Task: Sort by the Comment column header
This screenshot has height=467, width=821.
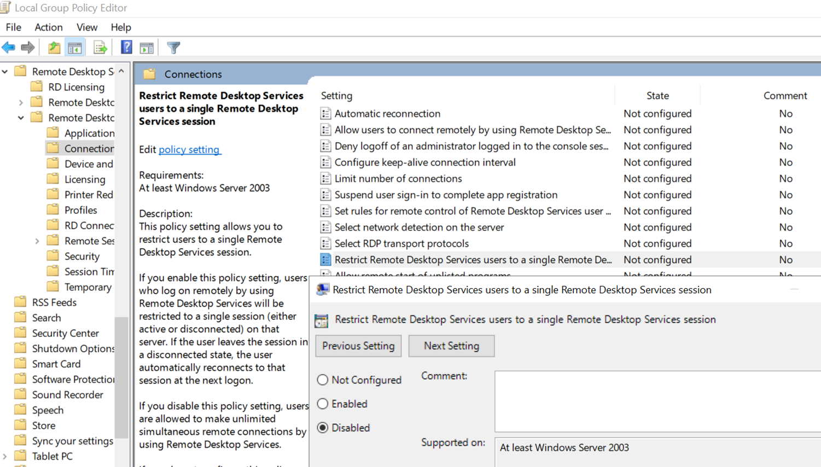Action: pos(785,96)
